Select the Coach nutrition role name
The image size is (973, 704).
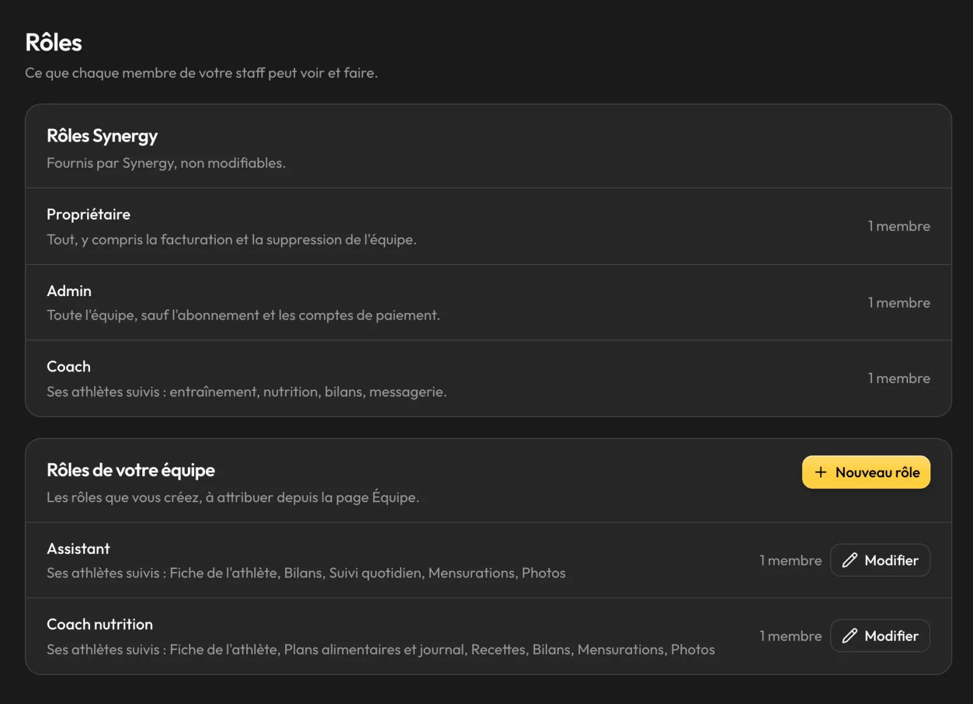point(100,624)
